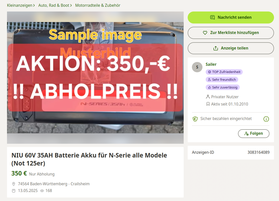Click the location pin icon near Crailsheim
Viewport: 279px width, 201px height.
[x=14, y=184]
